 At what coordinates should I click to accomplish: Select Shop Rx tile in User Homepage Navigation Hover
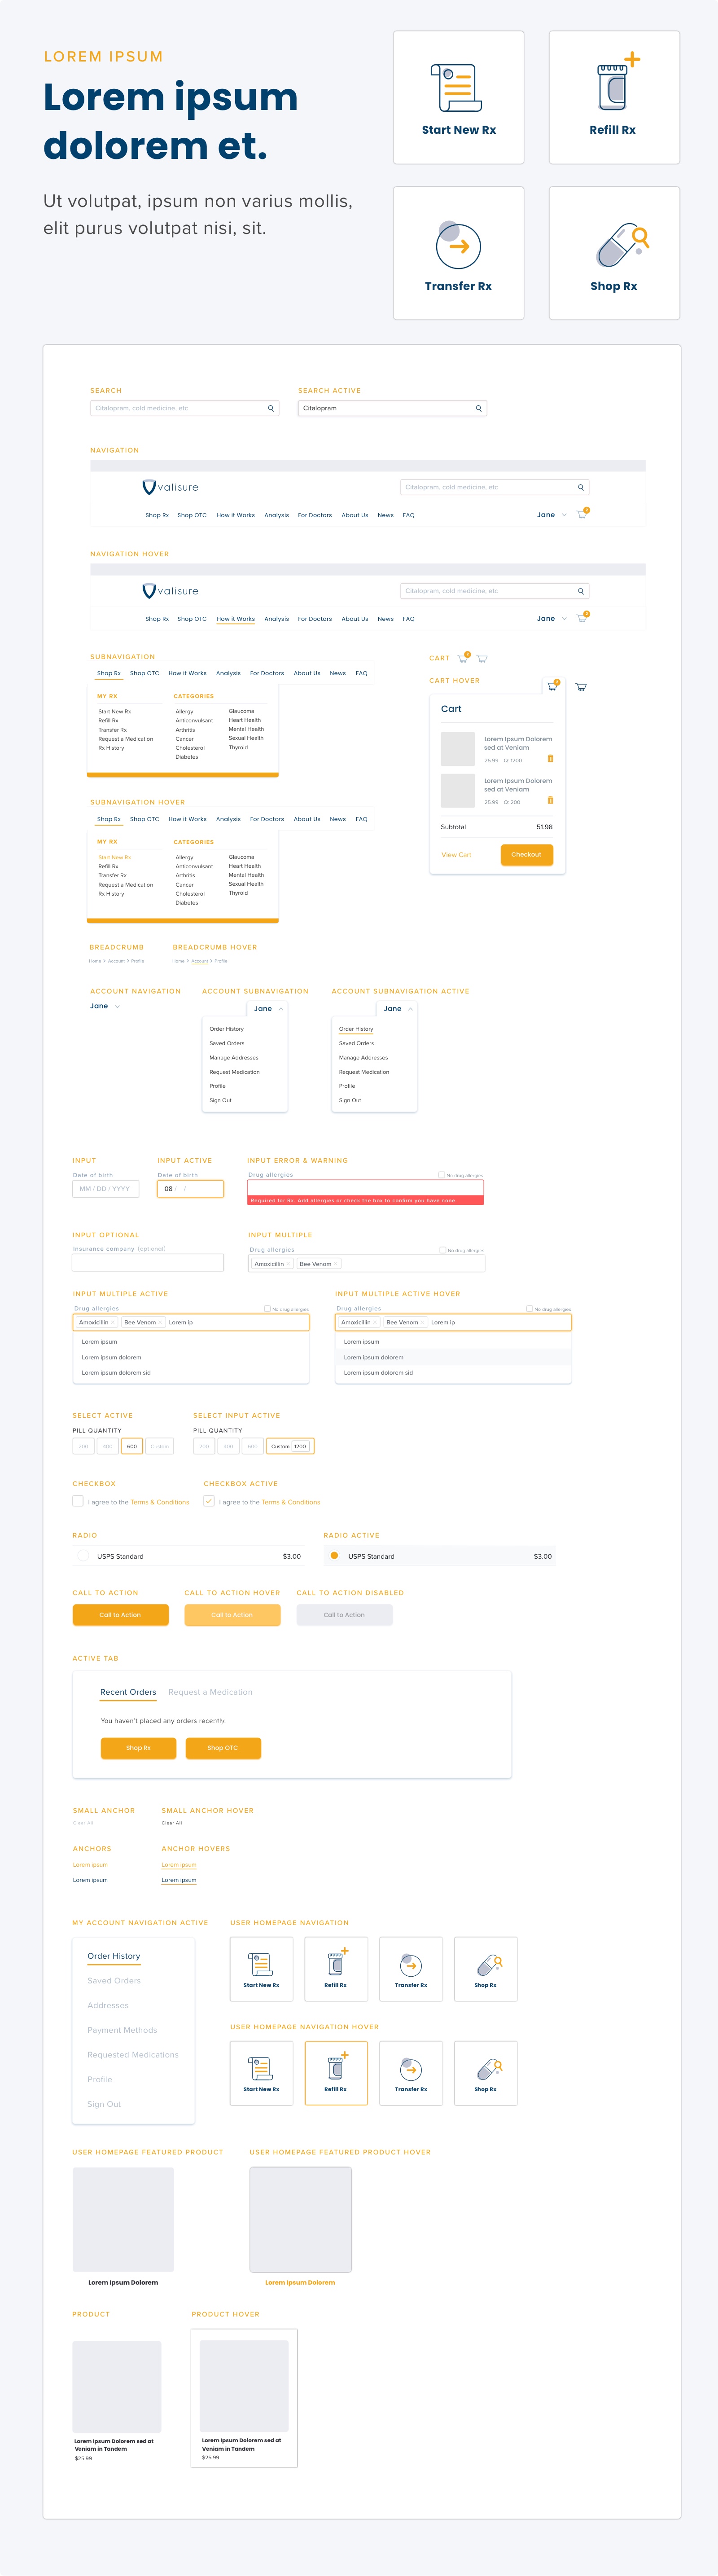pos(486,2073)
